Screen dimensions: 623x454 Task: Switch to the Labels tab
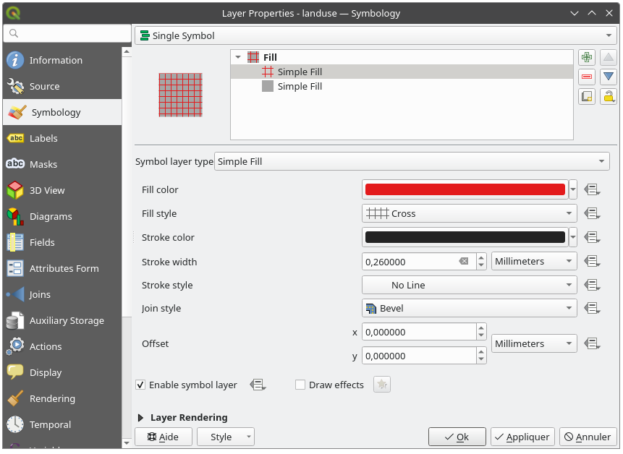click(43, 138)
